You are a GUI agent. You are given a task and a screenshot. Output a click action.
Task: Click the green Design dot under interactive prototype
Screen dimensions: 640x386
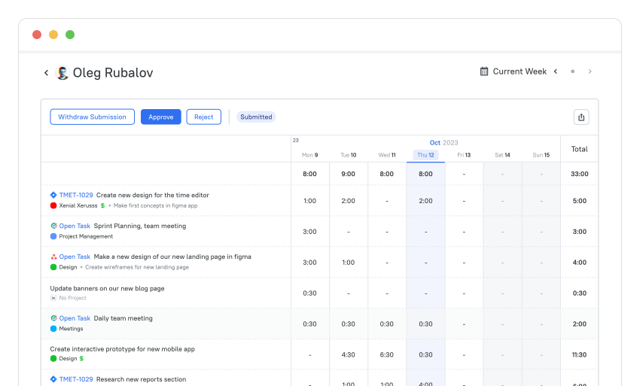(53, 359)
